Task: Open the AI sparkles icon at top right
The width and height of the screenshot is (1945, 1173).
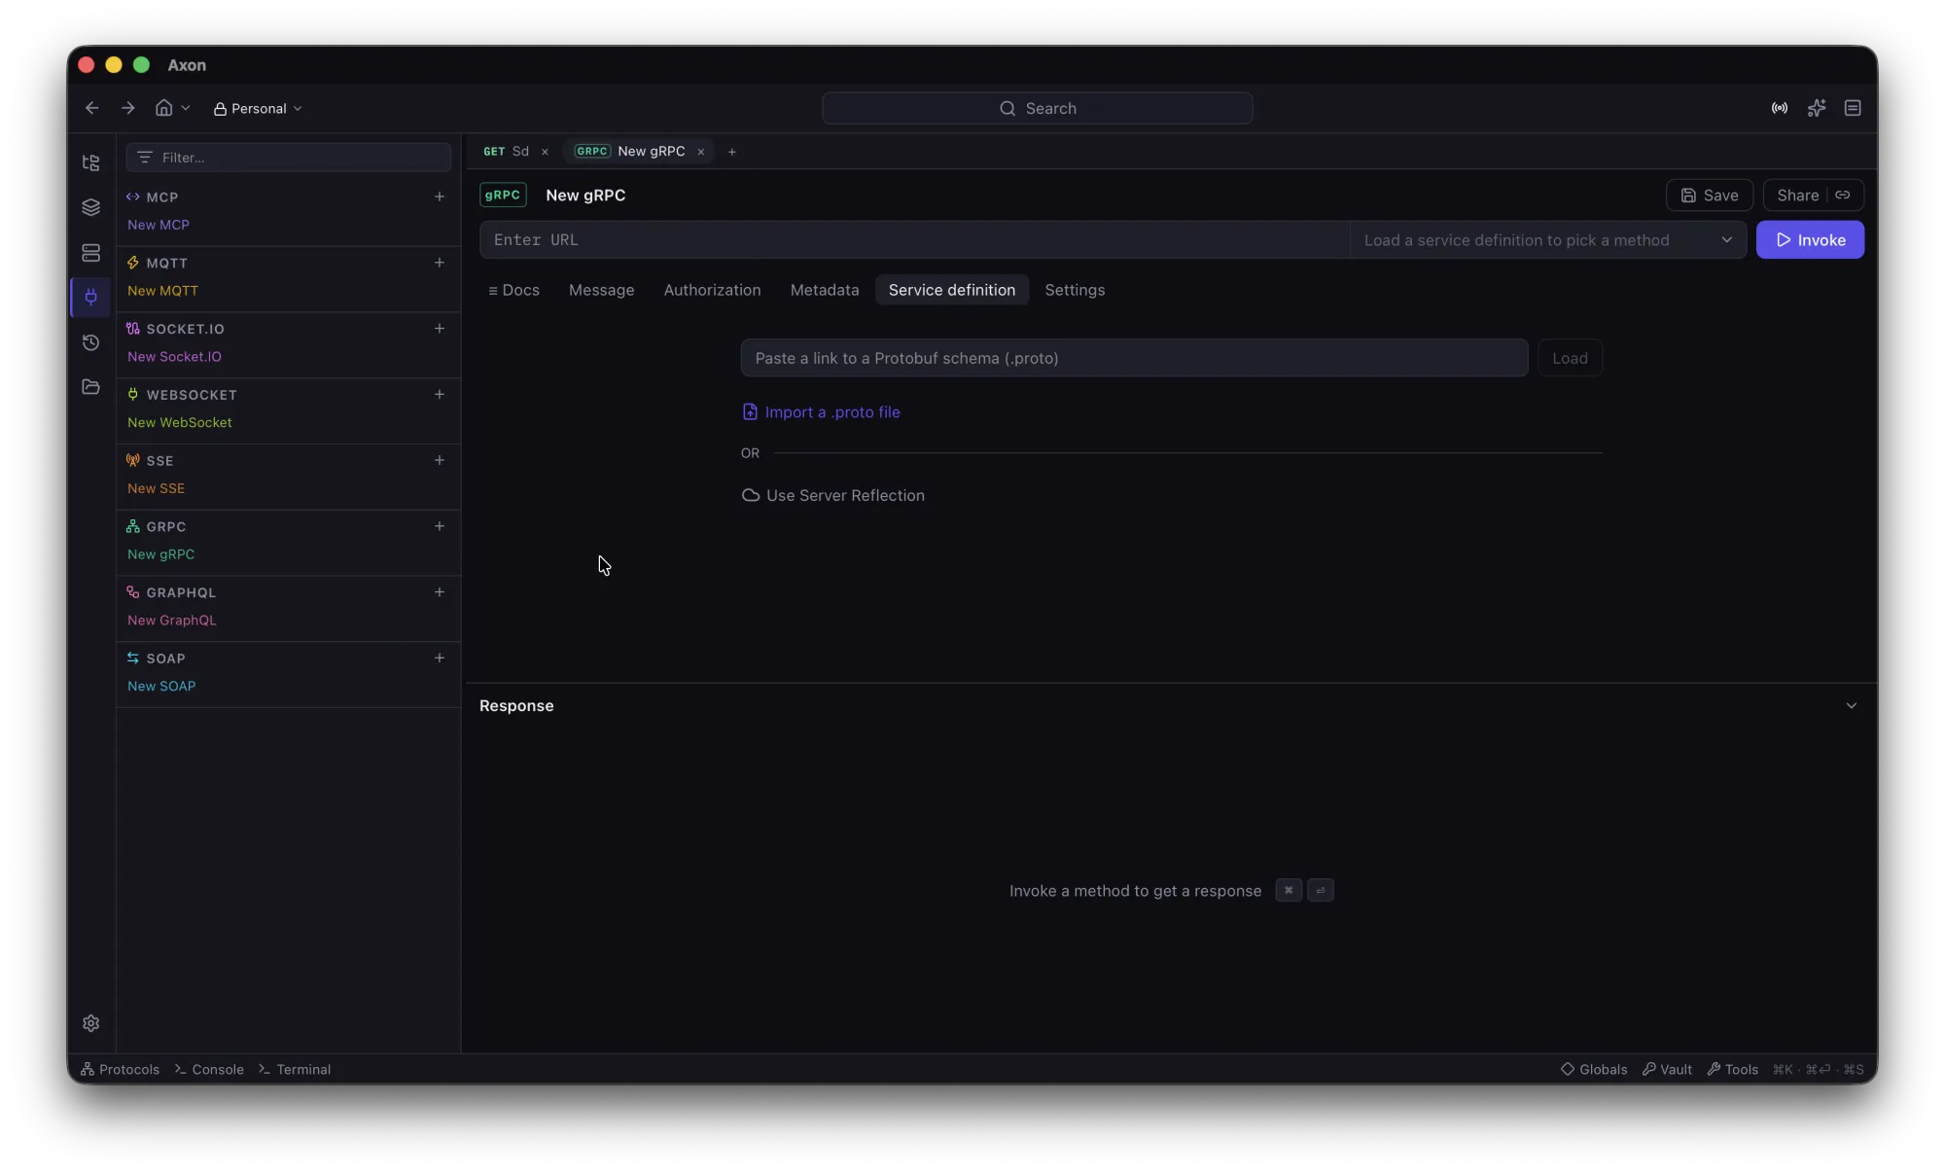Action: [x=1817, y=108]
